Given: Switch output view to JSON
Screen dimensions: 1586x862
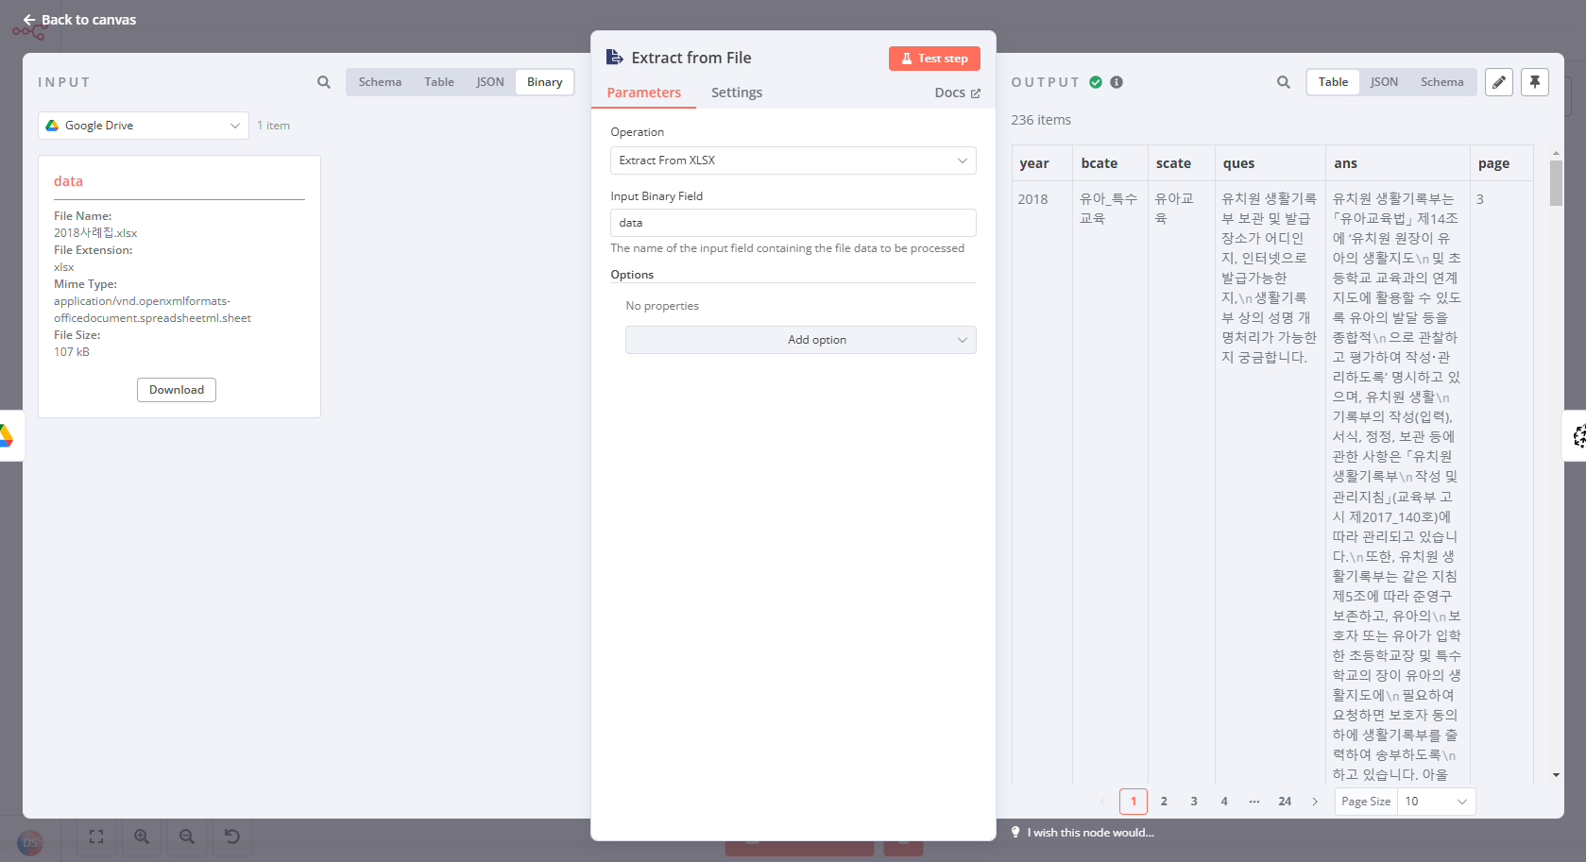Looking at the screenshot, I should click(x=1384, y=82).
